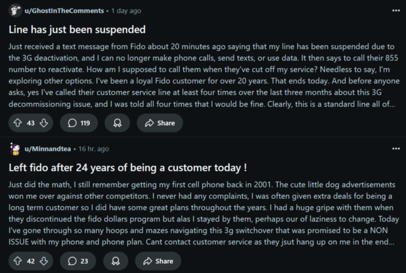Open the 23 comments on Minnandtea's post
The height and width of the screenshot is (273, 406).
click(x=78, y=261)
